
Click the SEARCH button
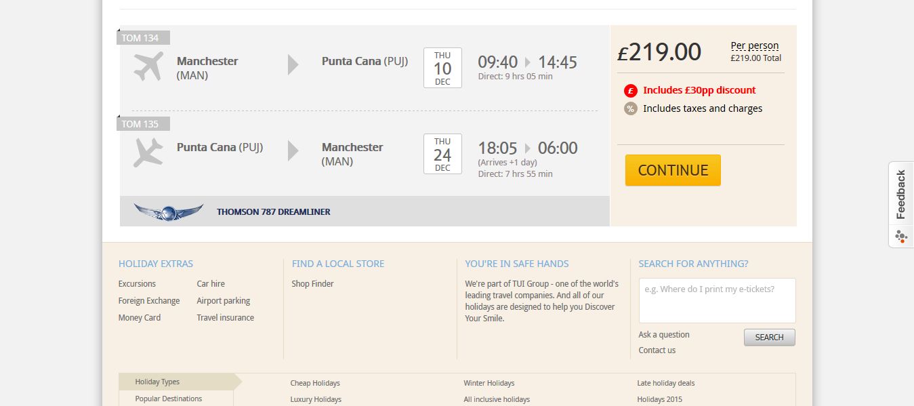[769, 338]
